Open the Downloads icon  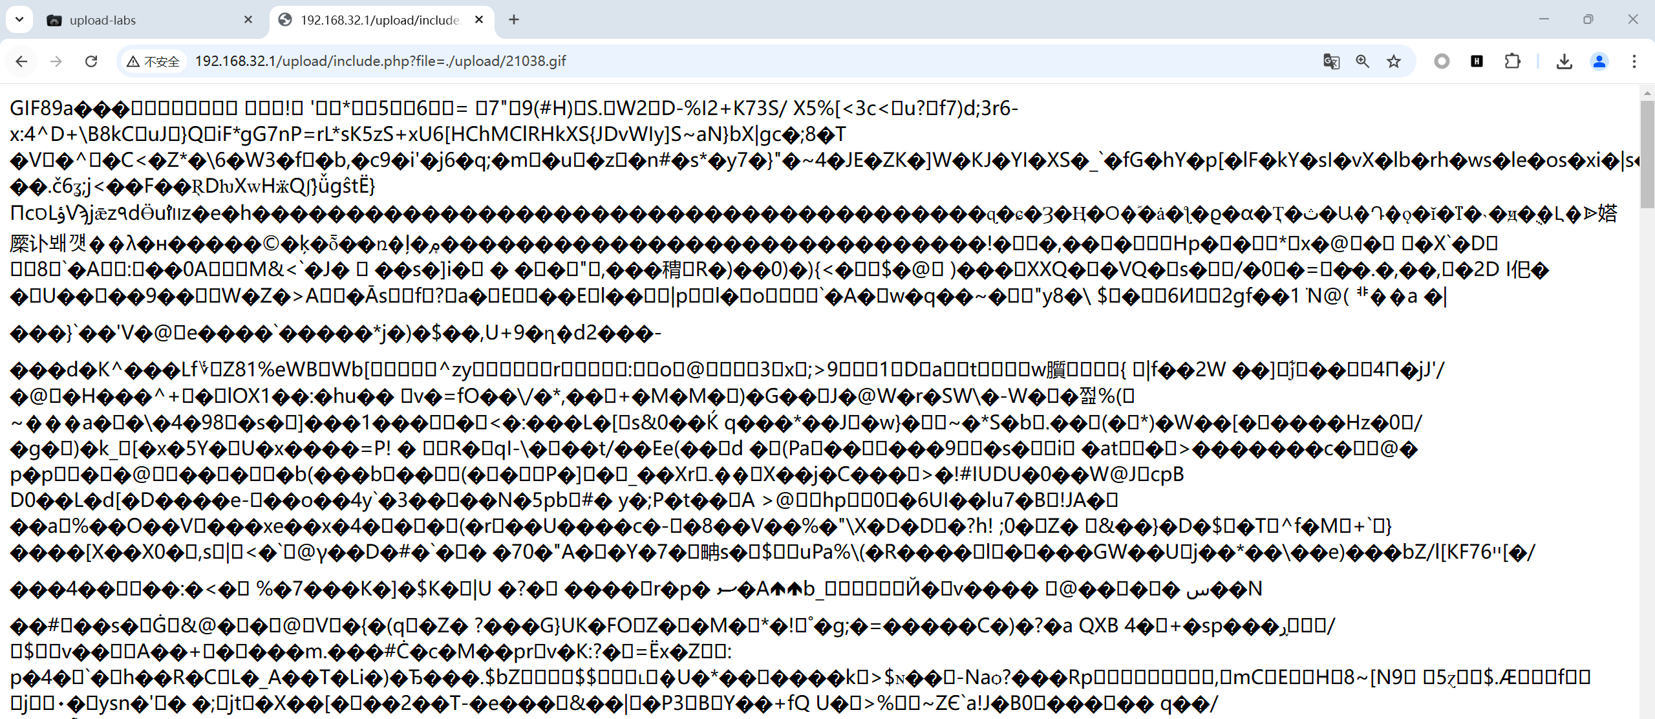pos(1564,61)
